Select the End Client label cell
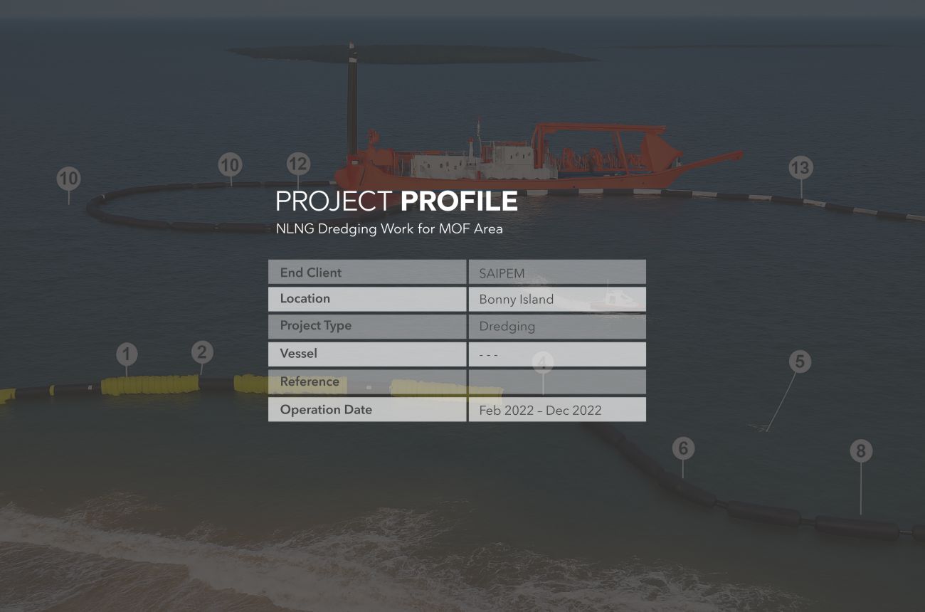Image resolution: width=925 pixels, height=612 pixels. click(367, 273)
